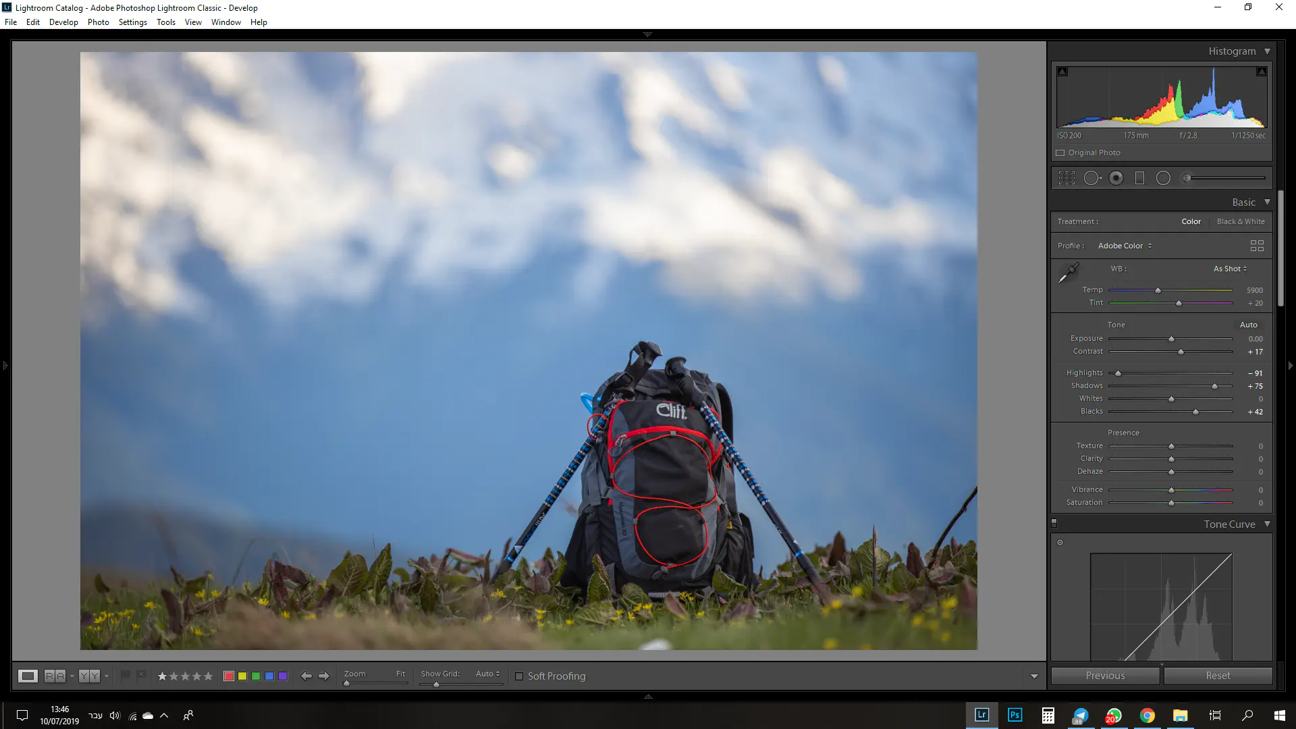Screen dimensions: 1296x729
Task: Open the Adobe Color profile dropdown
Action: [1125, 246]
